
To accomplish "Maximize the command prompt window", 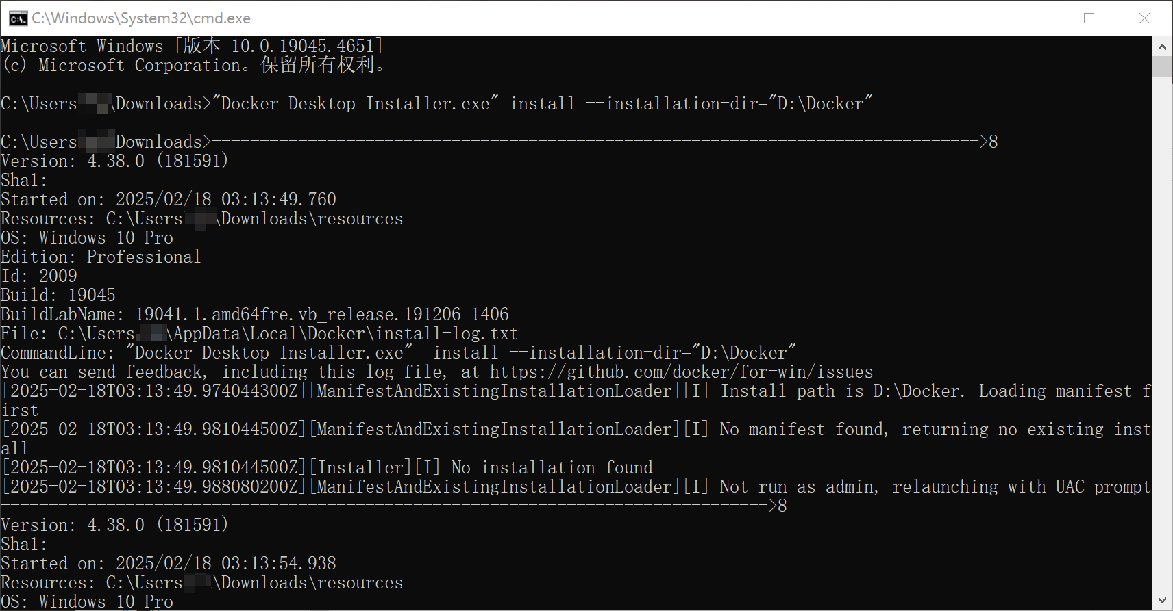I will coord(1089,18).
